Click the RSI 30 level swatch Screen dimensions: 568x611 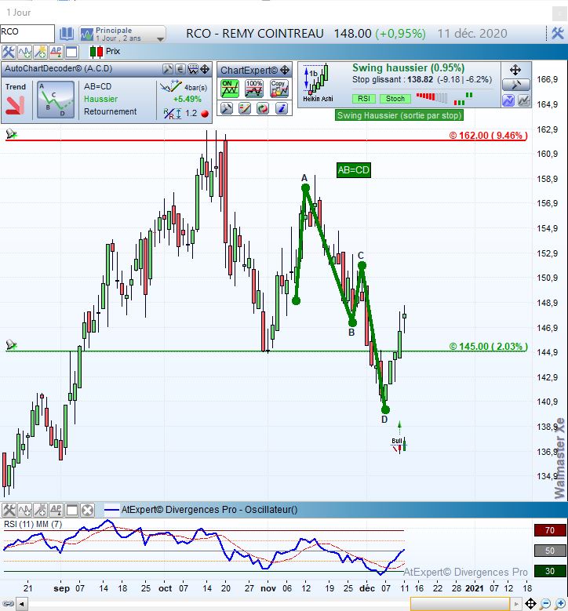pyautogui.click(x=550, y=571)
